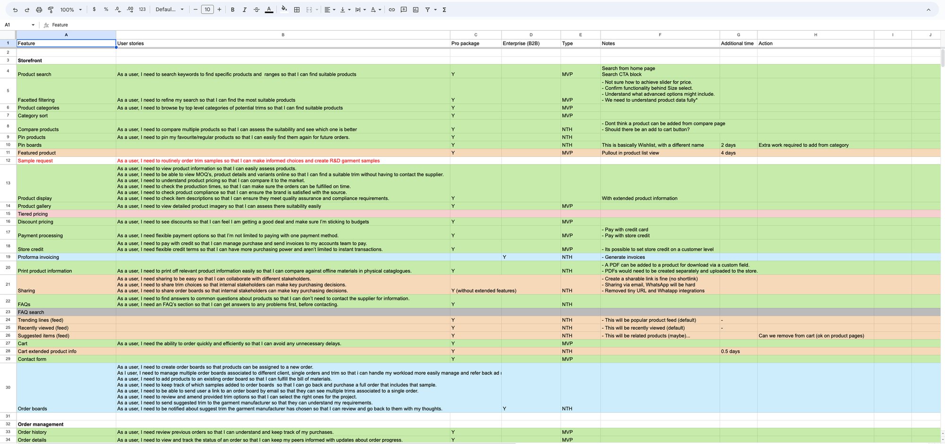Select 'Extra work required to add from category'
Viewport: 945px width, 444px height.
pyautogui.click(x=816, y=145)
